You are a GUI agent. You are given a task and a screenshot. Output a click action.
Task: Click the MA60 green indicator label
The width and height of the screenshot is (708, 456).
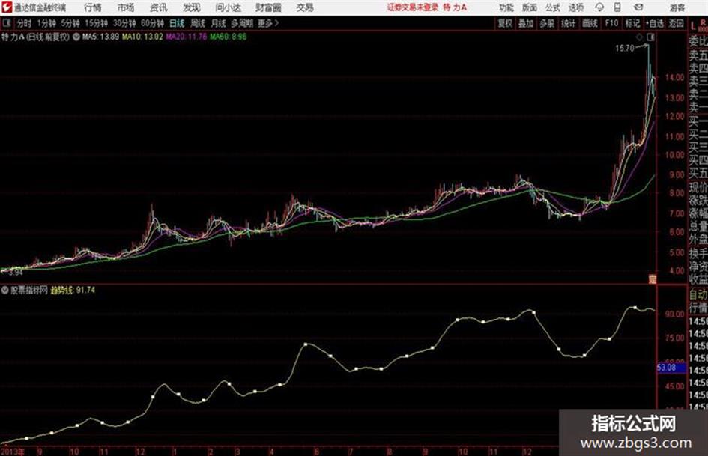pos(228,37)
